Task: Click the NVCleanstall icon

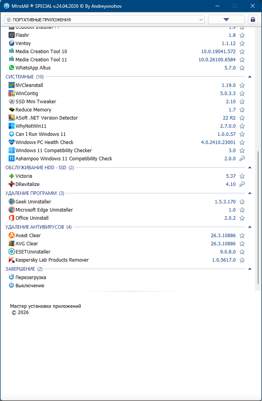Action: click(12, 85)
